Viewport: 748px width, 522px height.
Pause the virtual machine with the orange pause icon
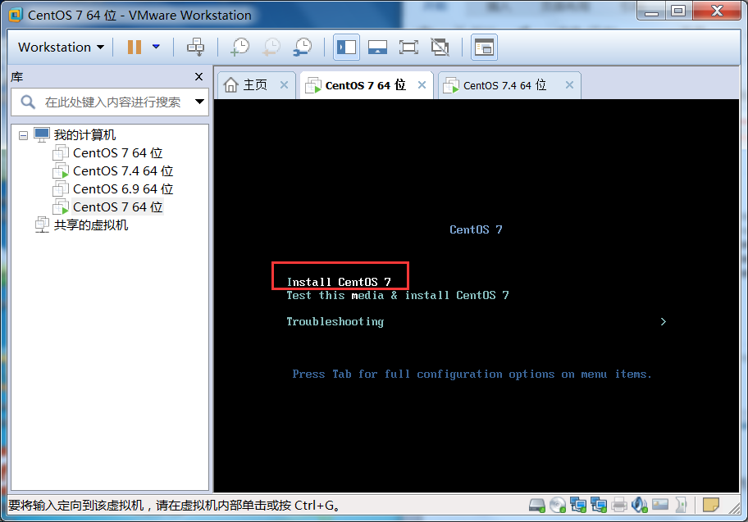(134, 47)
